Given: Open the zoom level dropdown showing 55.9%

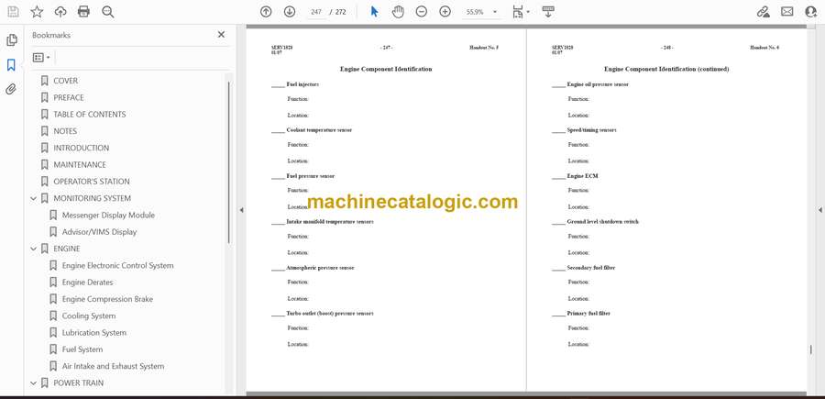Looking at the screenshot, I should click(481, 12).
